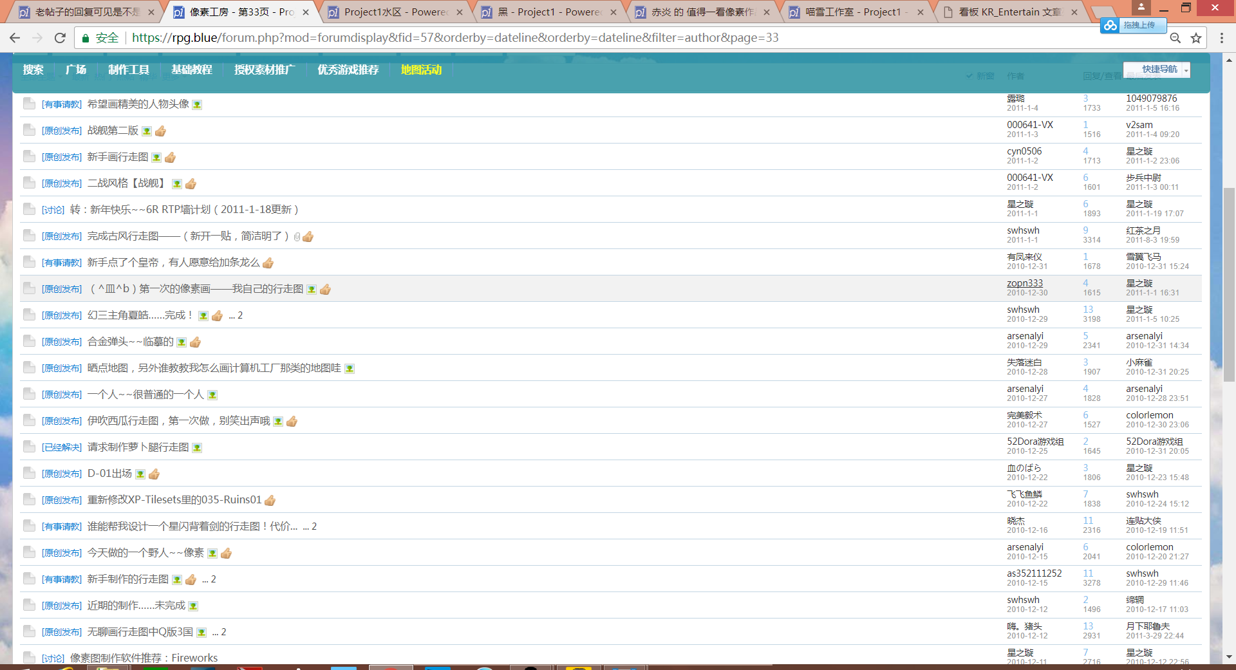Open last poster 红茶之月 profile
The width and height of the screenshot is (1236, 670).
1143,230
